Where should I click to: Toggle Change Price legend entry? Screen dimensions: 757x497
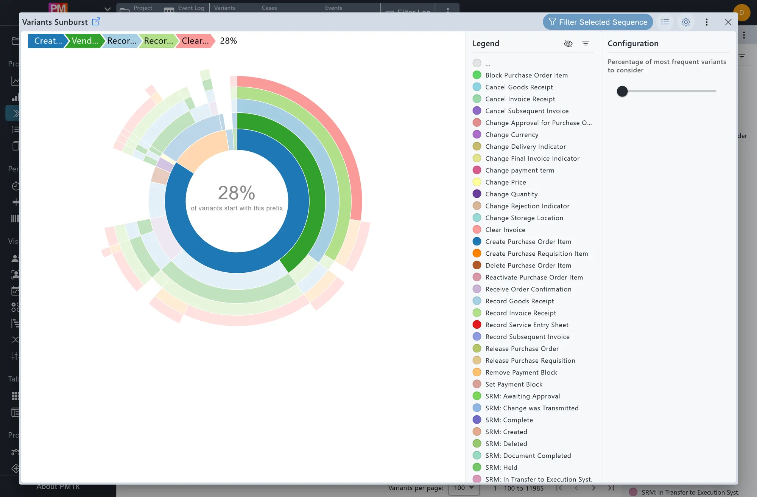tap(500, 182)
